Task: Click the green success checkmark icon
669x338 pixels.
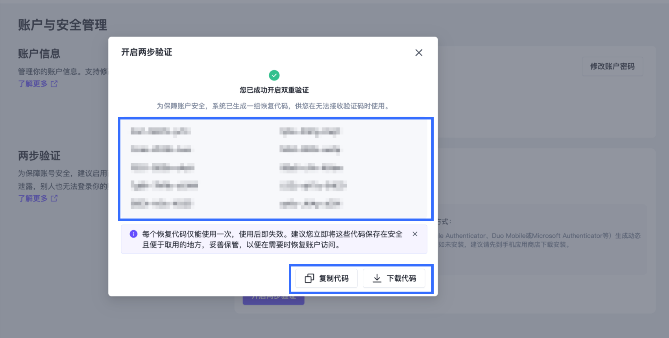Action: pyautogui.click(x=274, y=75)
